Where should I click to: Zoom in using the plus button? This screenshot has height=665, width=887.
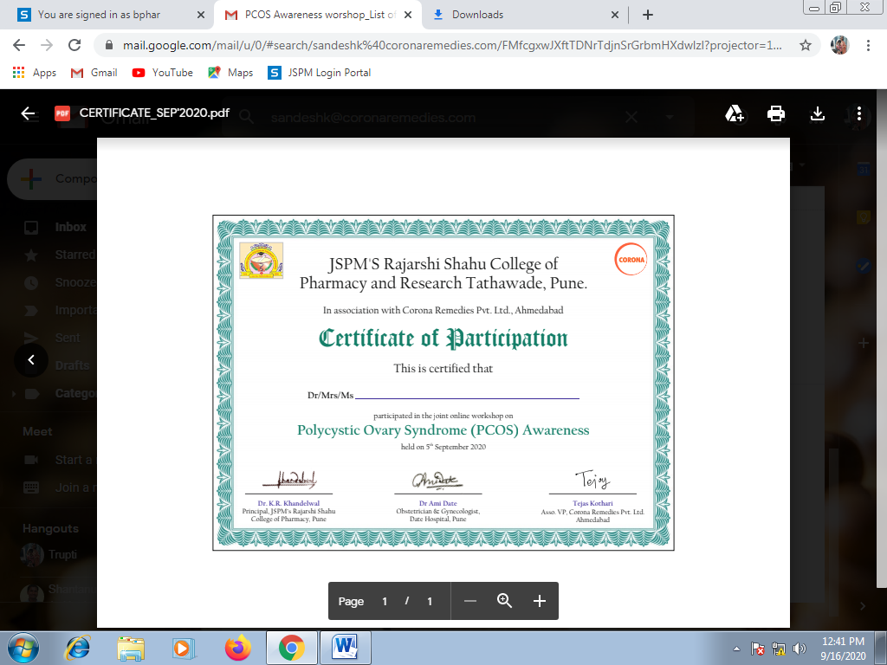click(x=539, y=601)
